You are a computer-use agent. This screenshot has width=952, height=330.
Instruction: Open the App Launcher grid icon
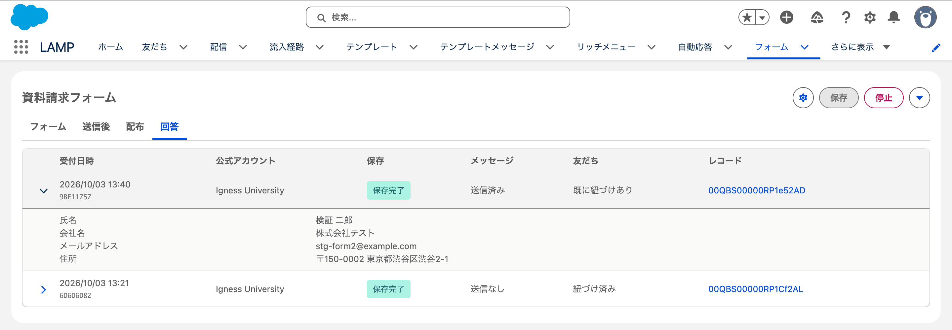click(21, 47)
